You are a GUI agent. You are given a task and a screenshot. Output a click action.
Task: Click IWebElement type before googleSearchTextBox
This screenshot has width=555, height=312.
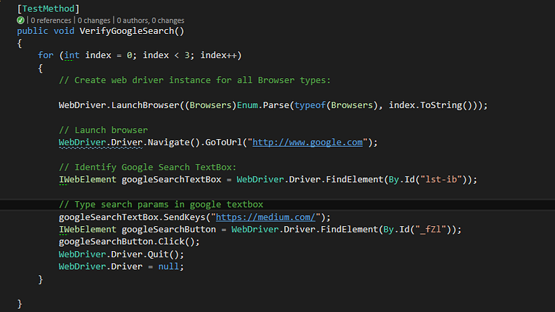coord(87,179)
